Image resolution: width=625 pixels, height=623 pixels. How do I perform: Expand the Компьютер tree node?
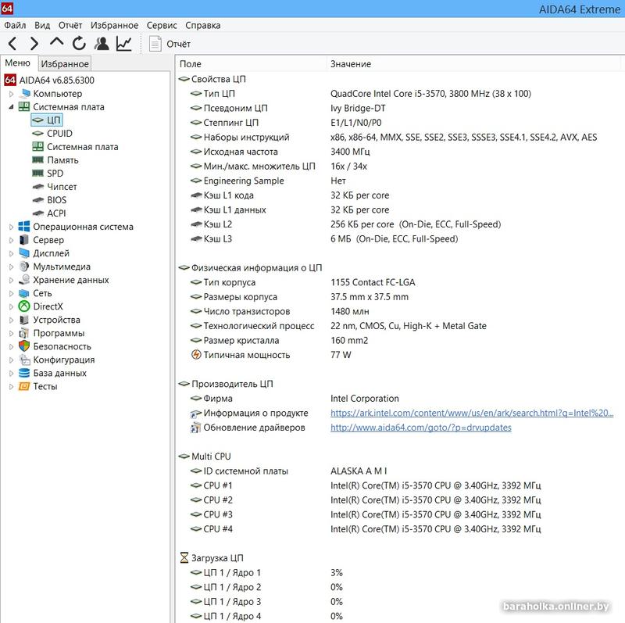pyautogui.click(x=11, y=94)
